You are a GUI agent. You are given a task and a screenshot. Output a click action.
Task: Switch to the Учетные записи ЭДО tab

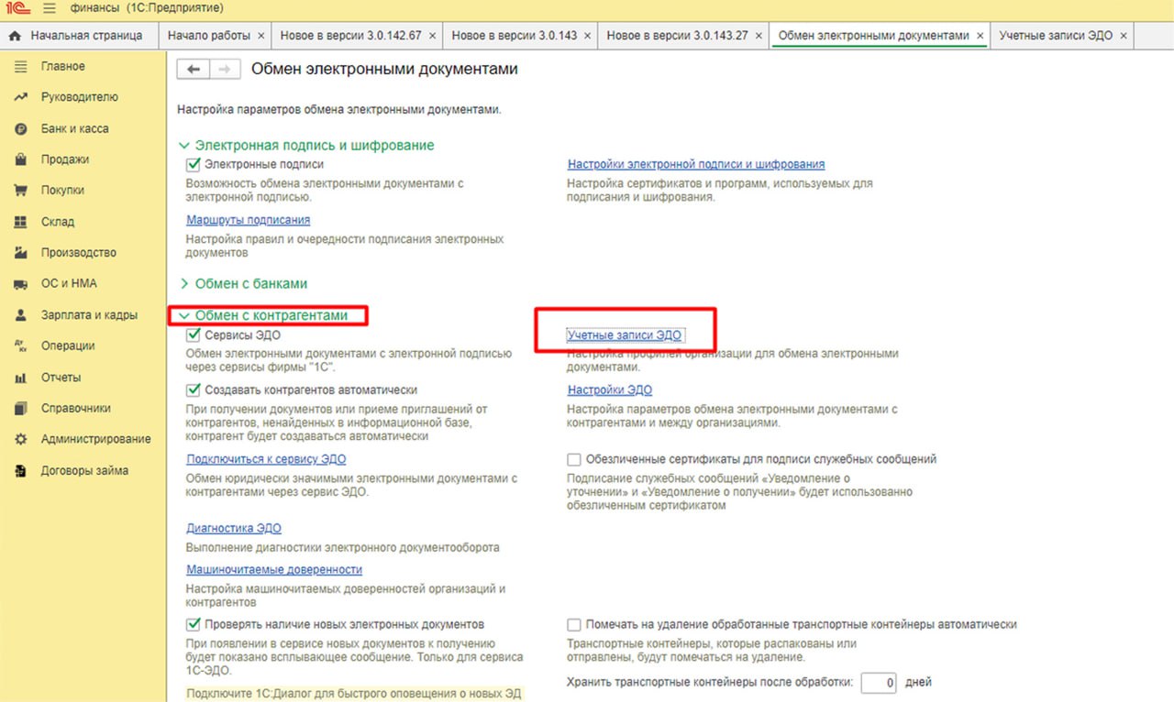(1055, 36)
